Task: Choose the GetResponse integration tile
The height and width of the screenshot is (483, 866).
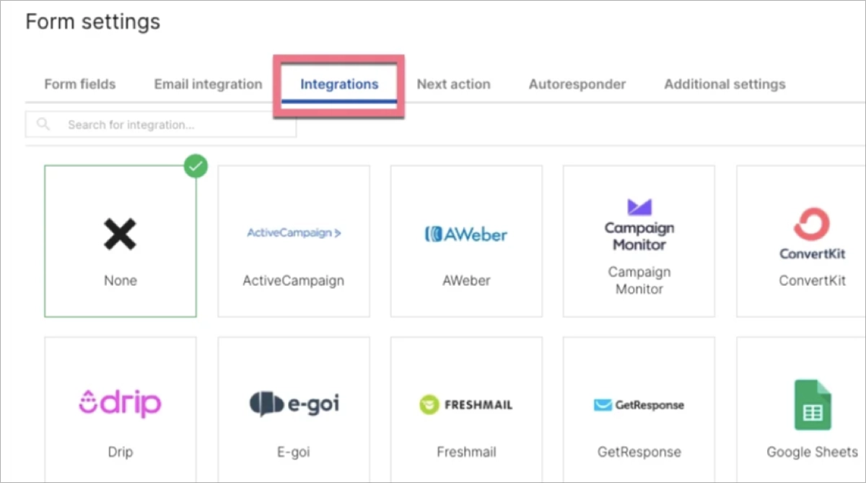Action: (x=638, y=409)
